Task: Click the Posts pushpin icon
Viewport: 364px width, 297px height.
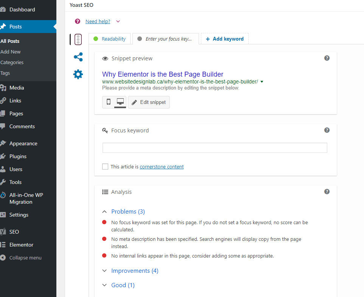Action: tap(3, 27)
